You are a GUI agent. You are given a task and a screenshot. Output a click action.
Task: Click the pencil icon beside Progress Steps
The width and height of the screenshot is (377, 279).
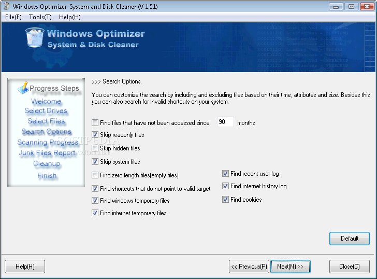click(23, 88)
